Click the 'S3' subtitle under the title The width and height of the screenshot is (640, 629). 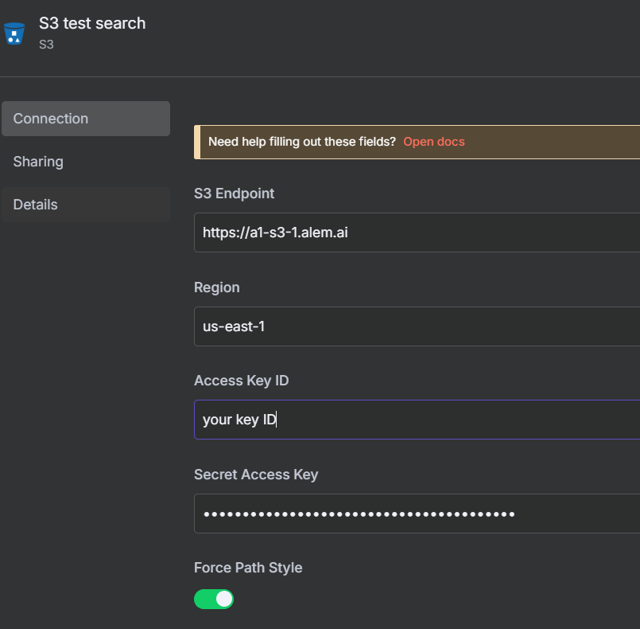[x=46, y=45]
